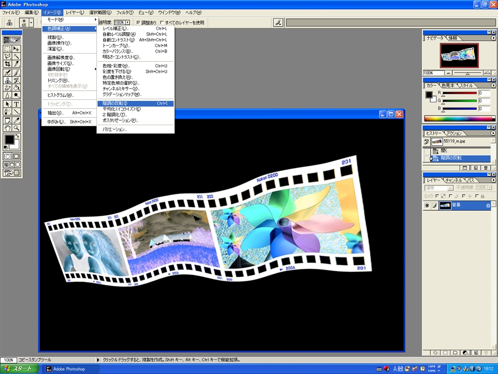The height and width of the screenshot is (374, 498).
Task: Choose レベル補正 menu item
Action: [x=136, y=29]
